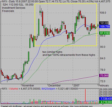Viewport: 112px width, 107px height.
Task: Click the Close 70.35 (-4.5%) header value
Action: click(82, 1)
